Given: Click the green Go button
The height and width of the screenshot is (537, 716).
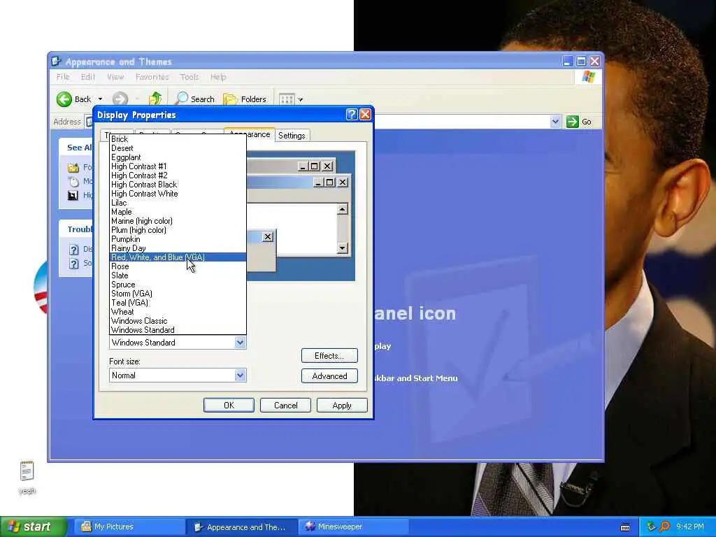Looking at the screenshot, I should coord(579,122).
